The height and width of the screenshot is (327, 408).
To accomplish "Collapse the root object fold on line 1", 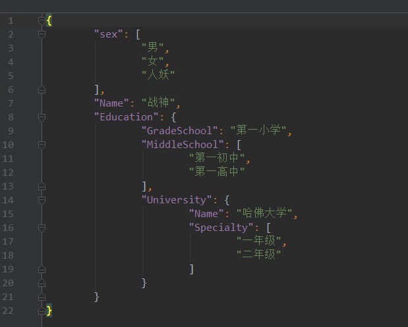I will (x=42, y=20).
